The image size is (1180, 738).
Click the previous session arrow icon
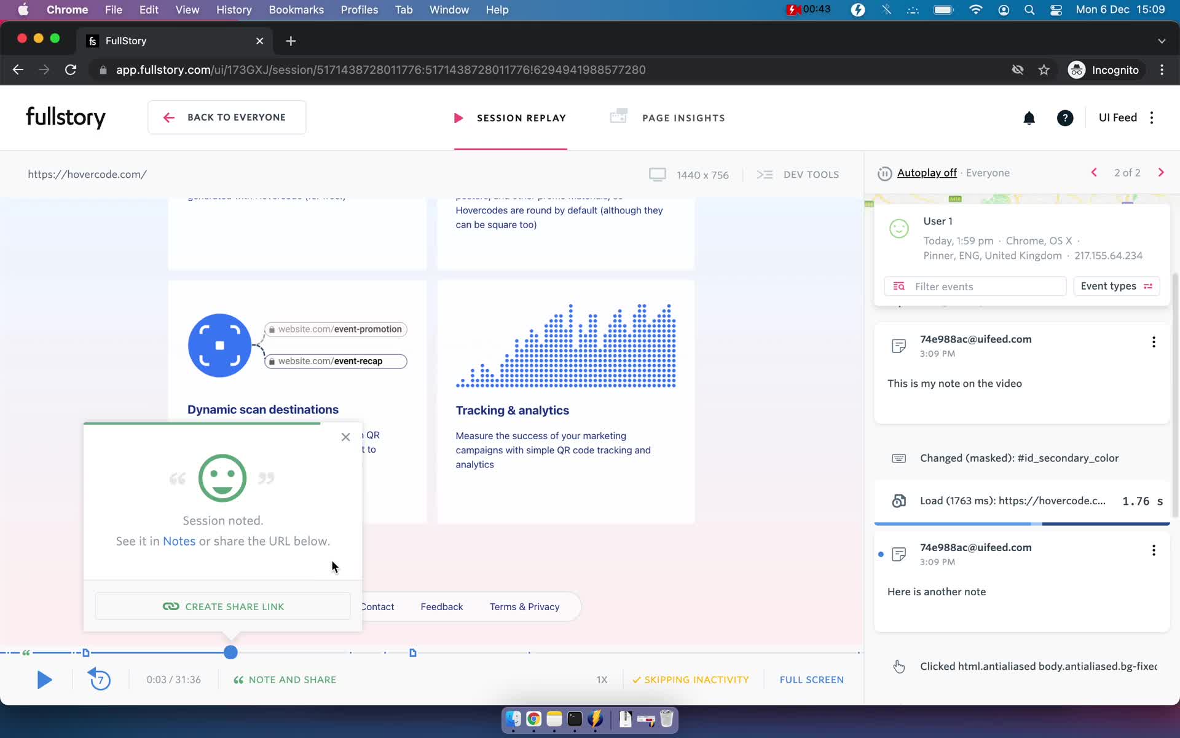coord(1094,173)
